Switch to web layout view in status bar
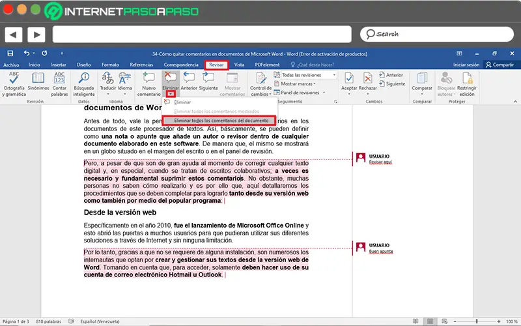The width and height of the screenshot is (521, 326). point(445,321)
